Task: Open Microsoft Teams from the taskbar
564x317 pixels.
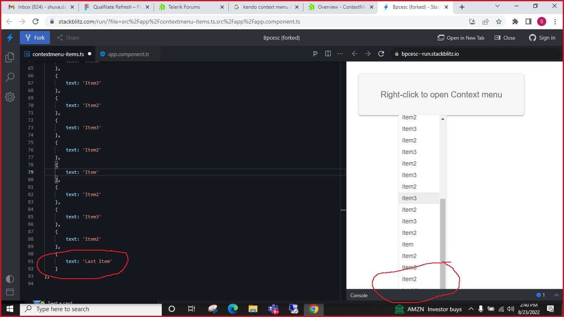Action: (273, 309)
